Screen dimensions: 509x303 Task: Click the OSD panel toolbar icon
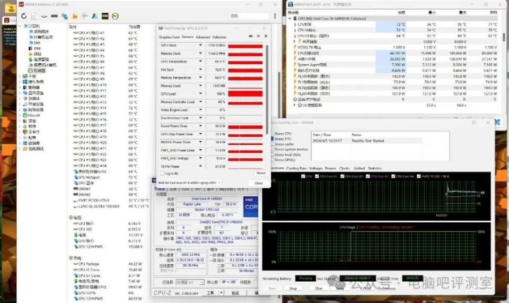click(105, 16)
